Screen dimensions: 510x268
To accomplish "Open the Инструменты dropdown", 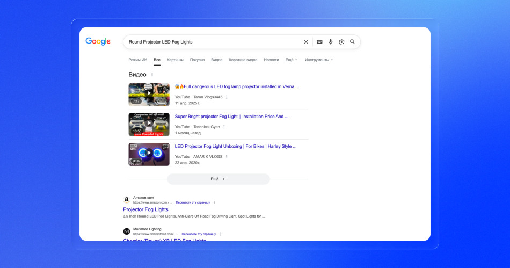I will tap(318, 60).
